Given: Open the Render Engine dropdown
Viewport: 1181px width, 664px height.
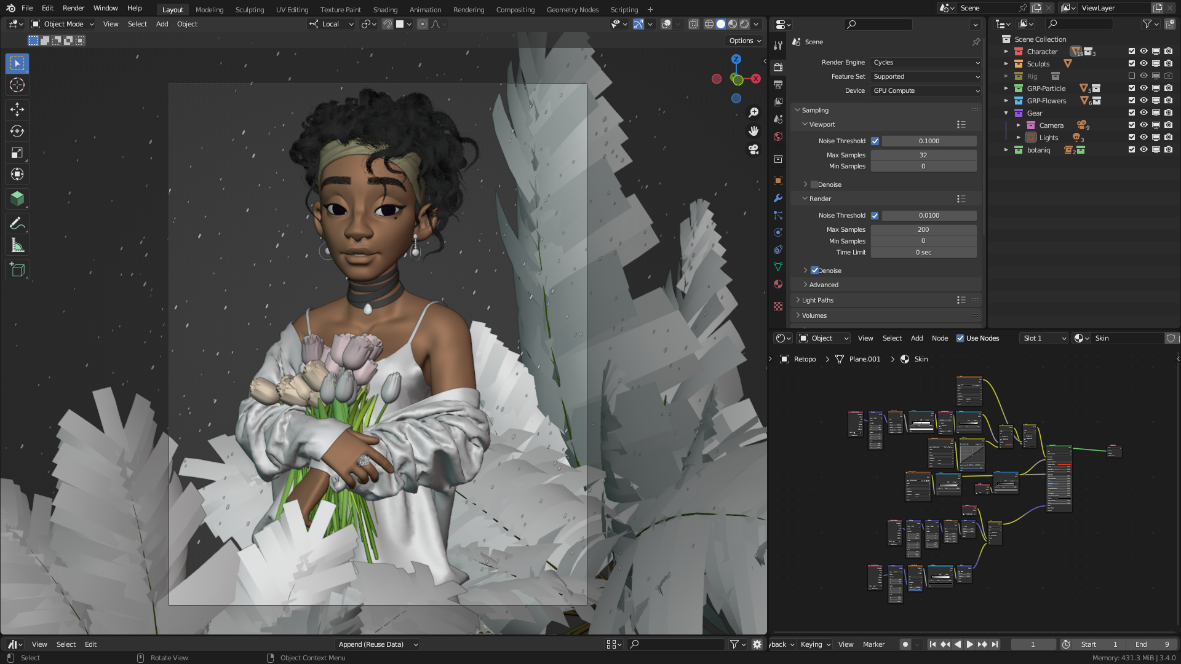Looking at the screenshot, I should (x=925, y=63).
